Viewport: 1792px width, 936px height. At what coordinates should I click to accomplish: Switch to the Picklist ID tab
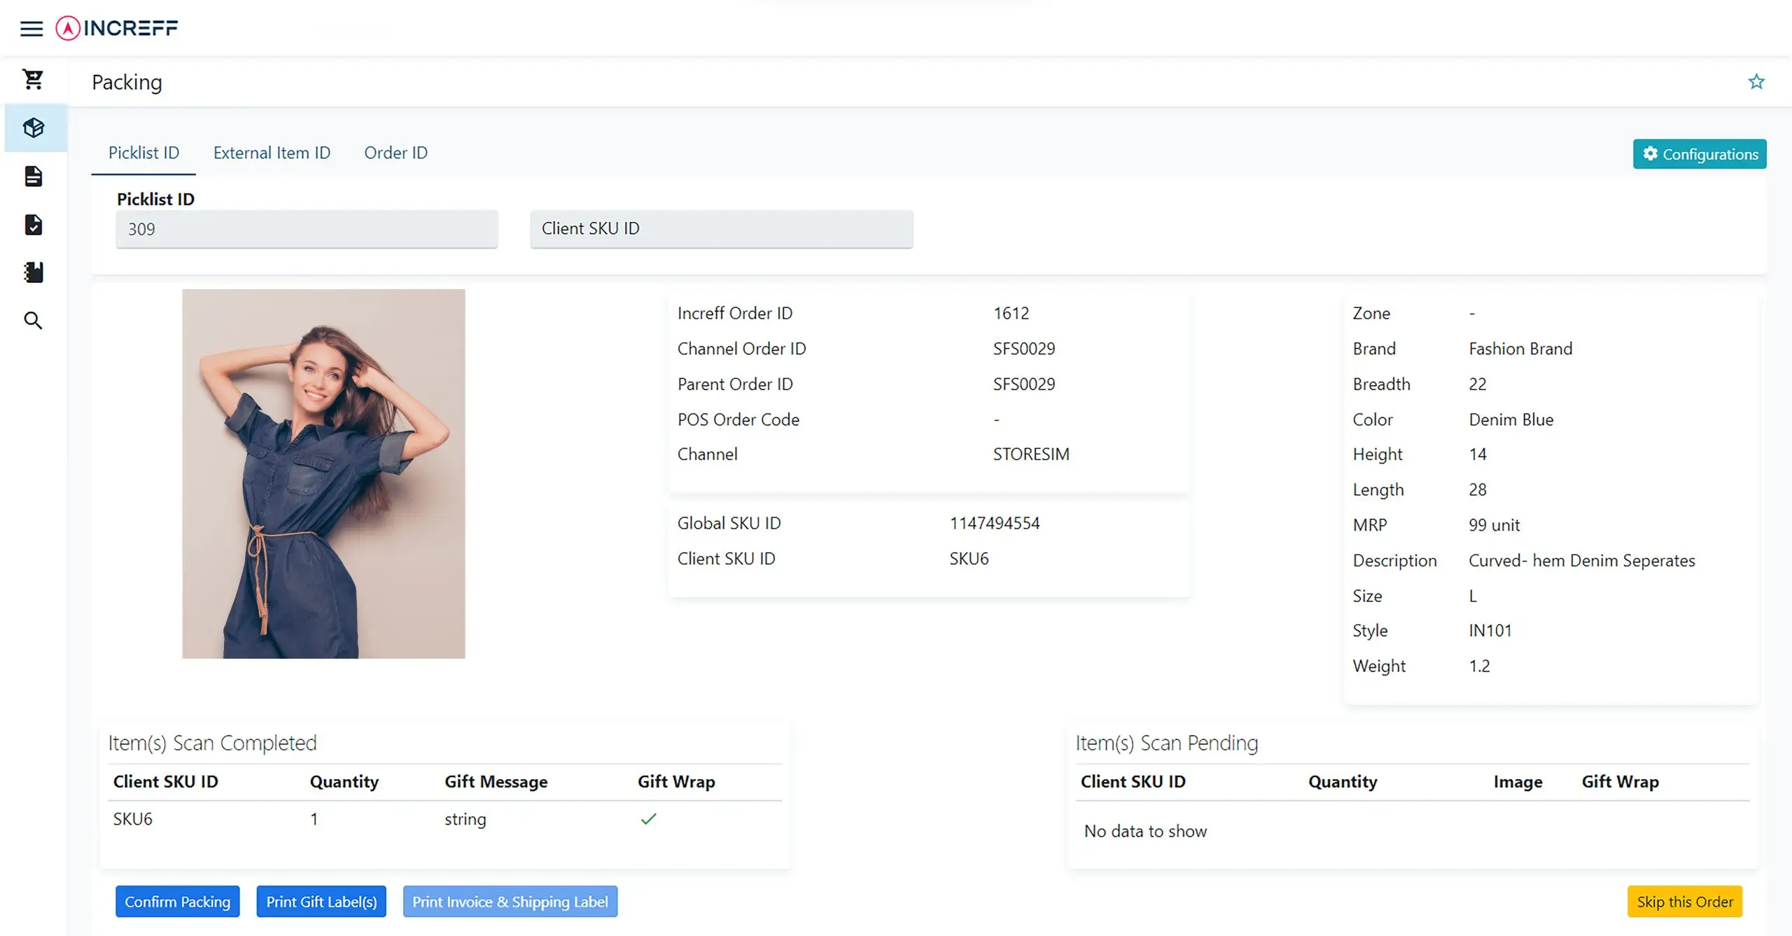click(x=143, y=153)
